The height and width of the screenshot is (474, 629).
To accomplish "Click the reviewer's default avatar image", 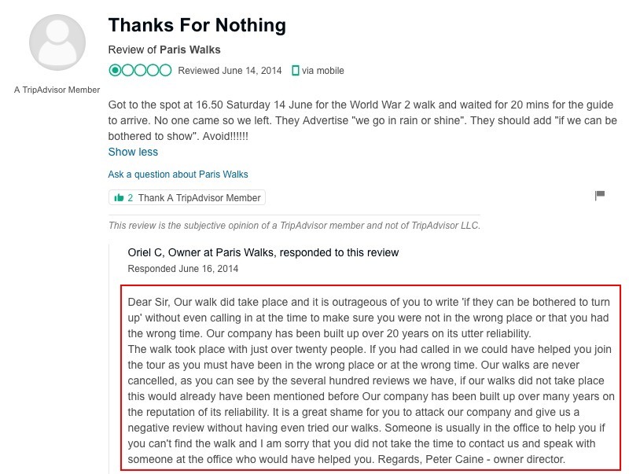I will tap(57, 42).
